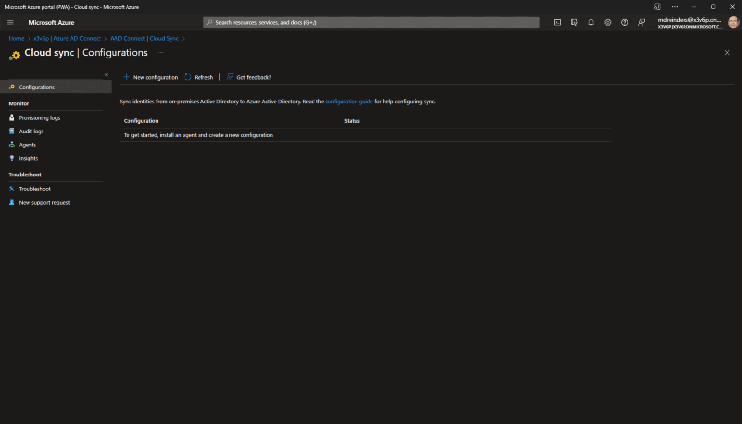The width and height of the screenshot is (742, 424).
Task: Open Insights in the sidebar
Action: click(x=28, y=158)
